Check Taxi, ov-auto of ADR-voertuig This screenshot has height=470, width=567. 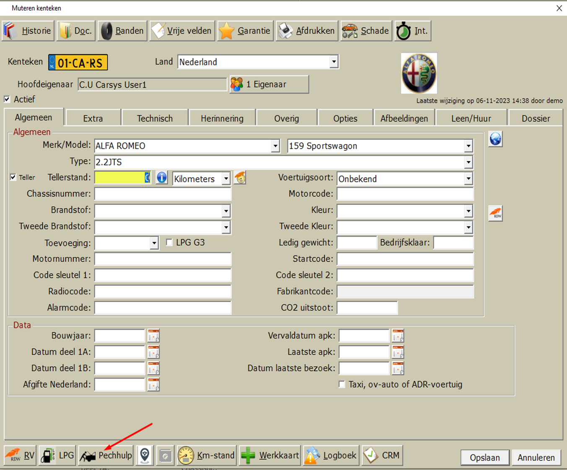point(342,385)
